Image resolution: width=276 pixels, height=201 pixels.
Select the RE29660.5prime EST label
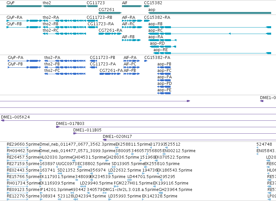[x=23, y=144]
